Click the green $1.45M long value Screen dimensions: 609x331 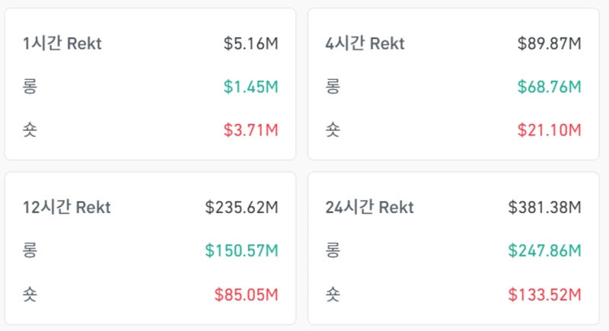[x=250, y=87]
